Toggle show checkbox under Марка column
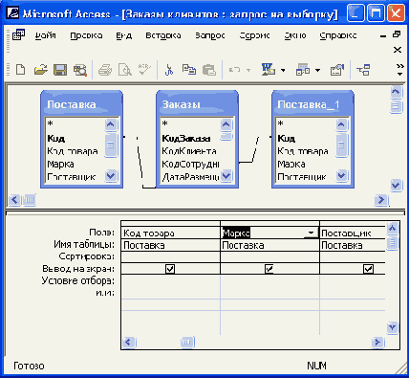409x378 pixels. pyautogui.click(x=269, y=269)
